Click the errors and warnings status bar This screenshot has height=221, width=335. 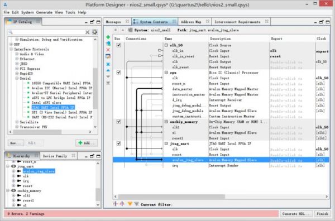[x=141, y=214]
